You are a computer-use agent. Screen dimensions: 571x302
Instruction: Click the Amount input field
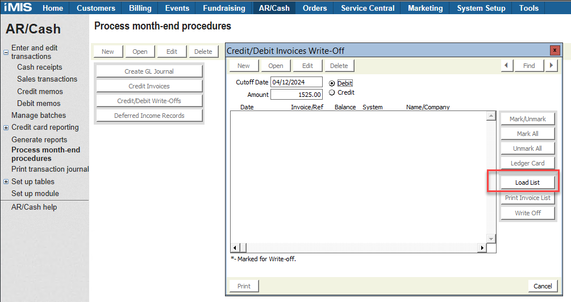296,95
